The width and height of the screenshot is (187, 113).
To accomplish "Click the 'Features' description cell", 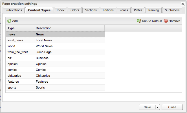I will click(69, 82).
